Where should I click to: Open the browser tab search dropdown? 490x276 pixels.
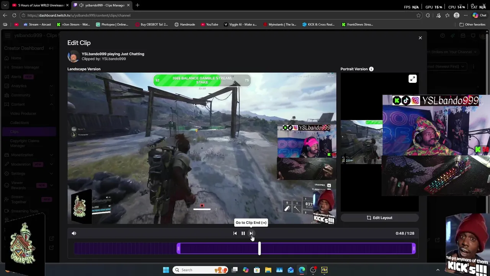coord(5,5)
